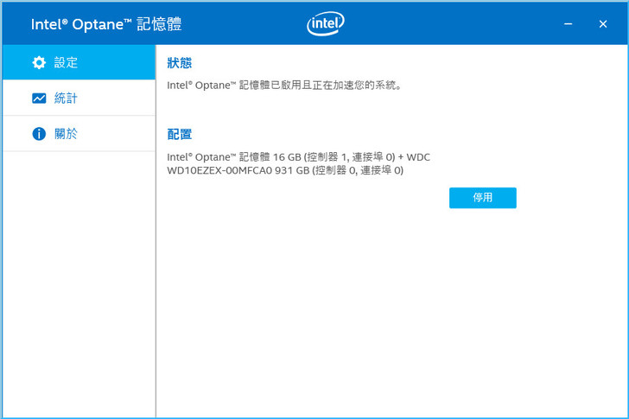Viewport: 629px width, 419px height.
Task: Click the 配置 section heading
Action: (x=180, y=134)
